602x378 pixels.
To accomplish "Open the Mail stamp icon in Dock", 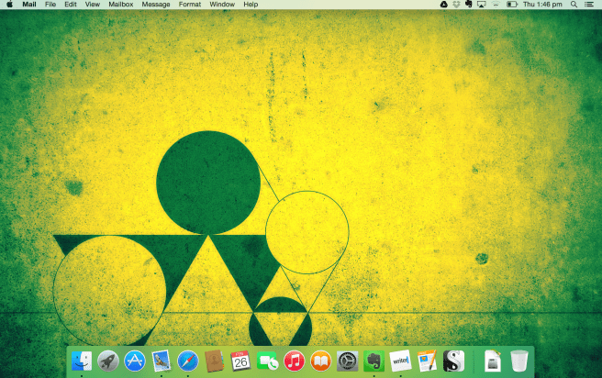I will (x=162, y=361).
